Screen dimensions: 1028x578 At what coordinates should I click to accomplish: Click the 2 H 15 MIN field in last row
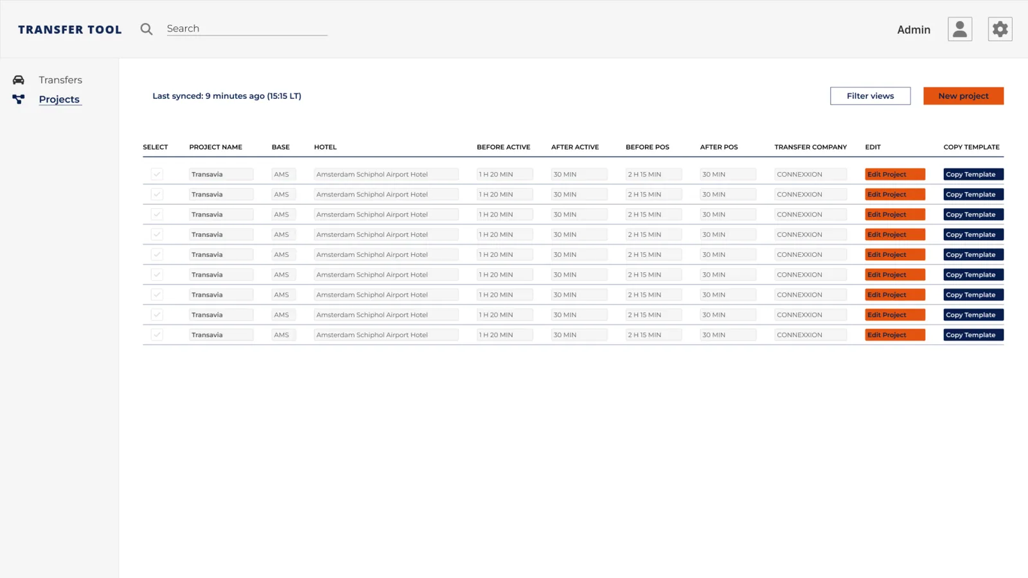pos(653,335)
